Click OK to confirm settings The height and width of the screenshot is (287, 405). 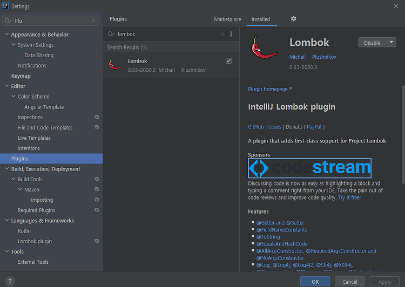coord(315,282)
